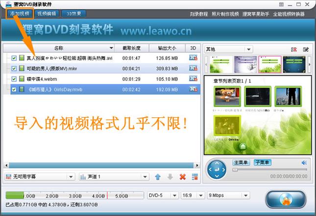Image resolution: width=316 pixels, height=216 pixels.
Task: Click the OK center of navigation pad
Action: (x=217, y=170)
